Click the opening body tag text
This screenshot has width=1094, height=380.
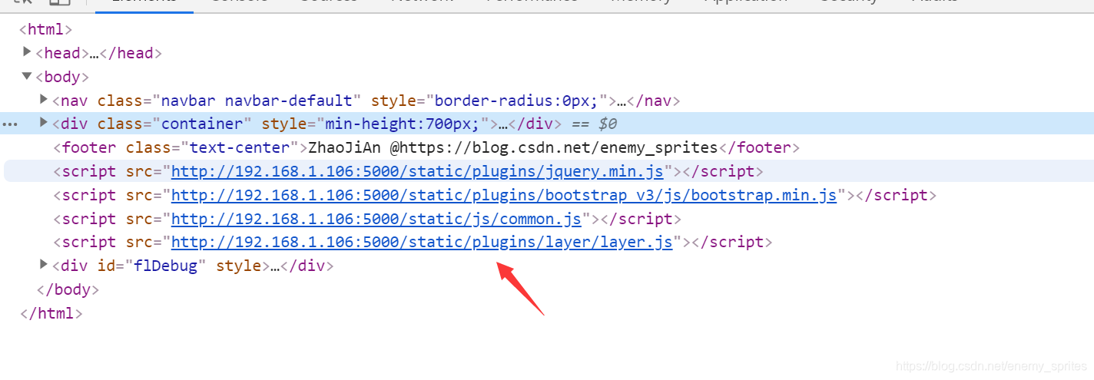[x=62, y=77]
